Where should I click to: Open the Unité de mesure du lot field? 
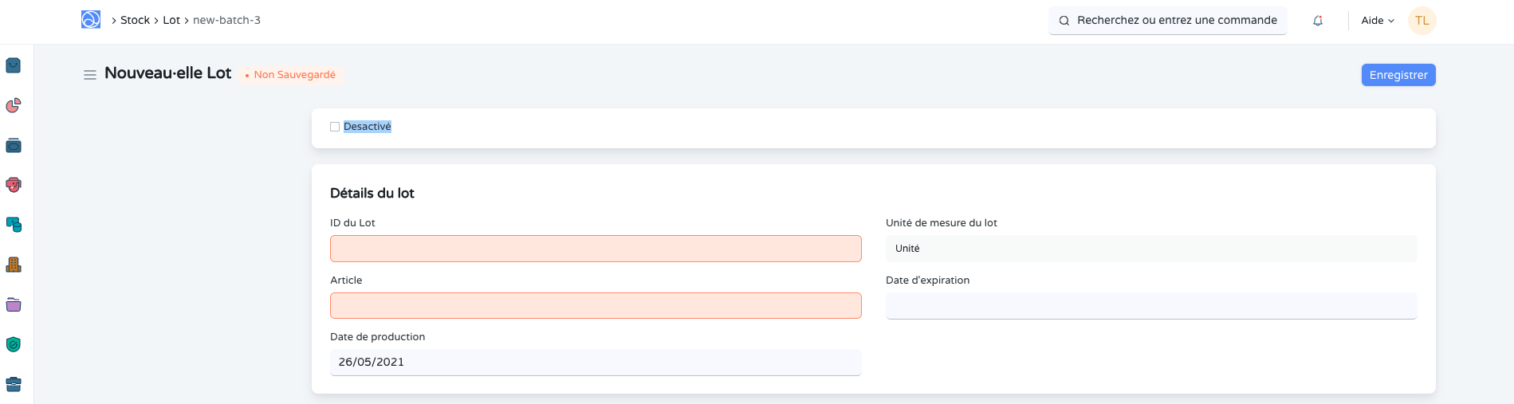1150,249
